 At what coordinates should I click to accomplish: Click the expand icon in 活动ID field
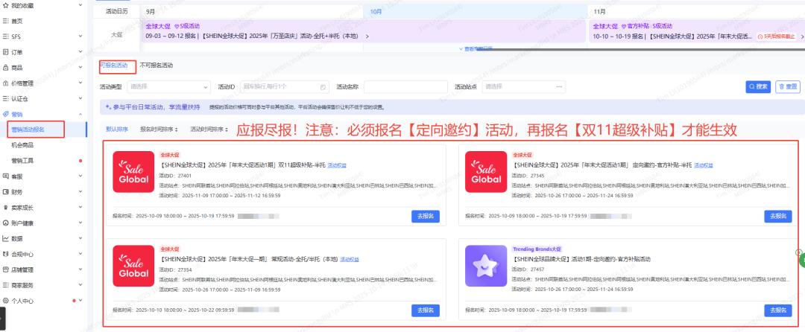323,87
